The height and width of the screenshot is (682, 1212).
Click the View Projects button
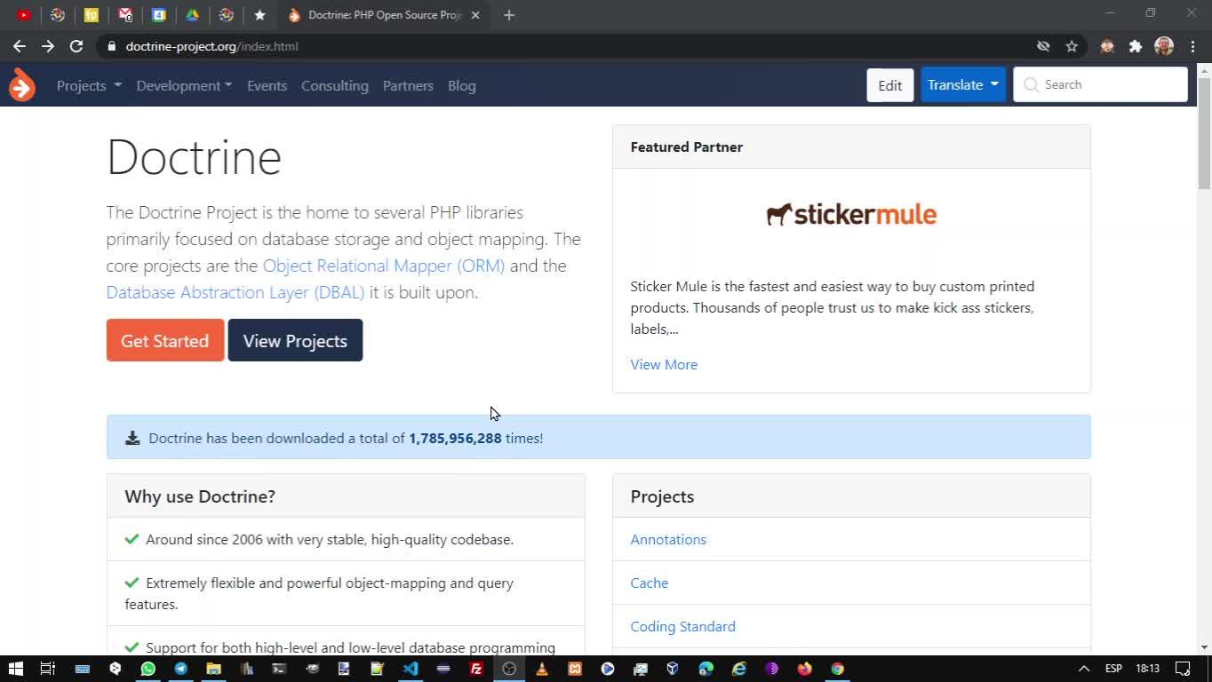(295, 340)
